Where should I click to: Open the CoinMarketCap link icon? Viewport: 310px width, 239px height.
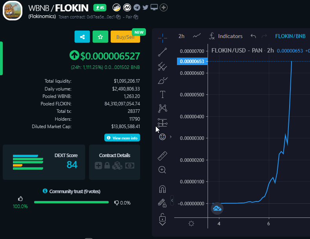click(127, 7)
